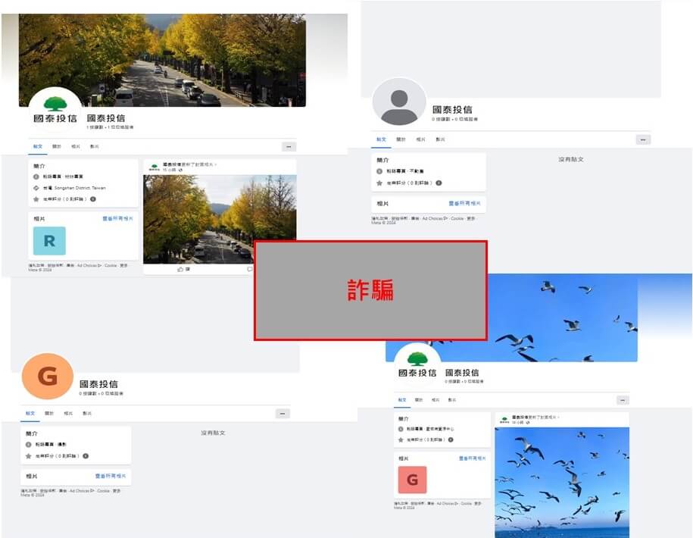Open the three-dot menu on blank avatar page
The height and width of the screenshot is (538, 693).
[x=643, y=140]
